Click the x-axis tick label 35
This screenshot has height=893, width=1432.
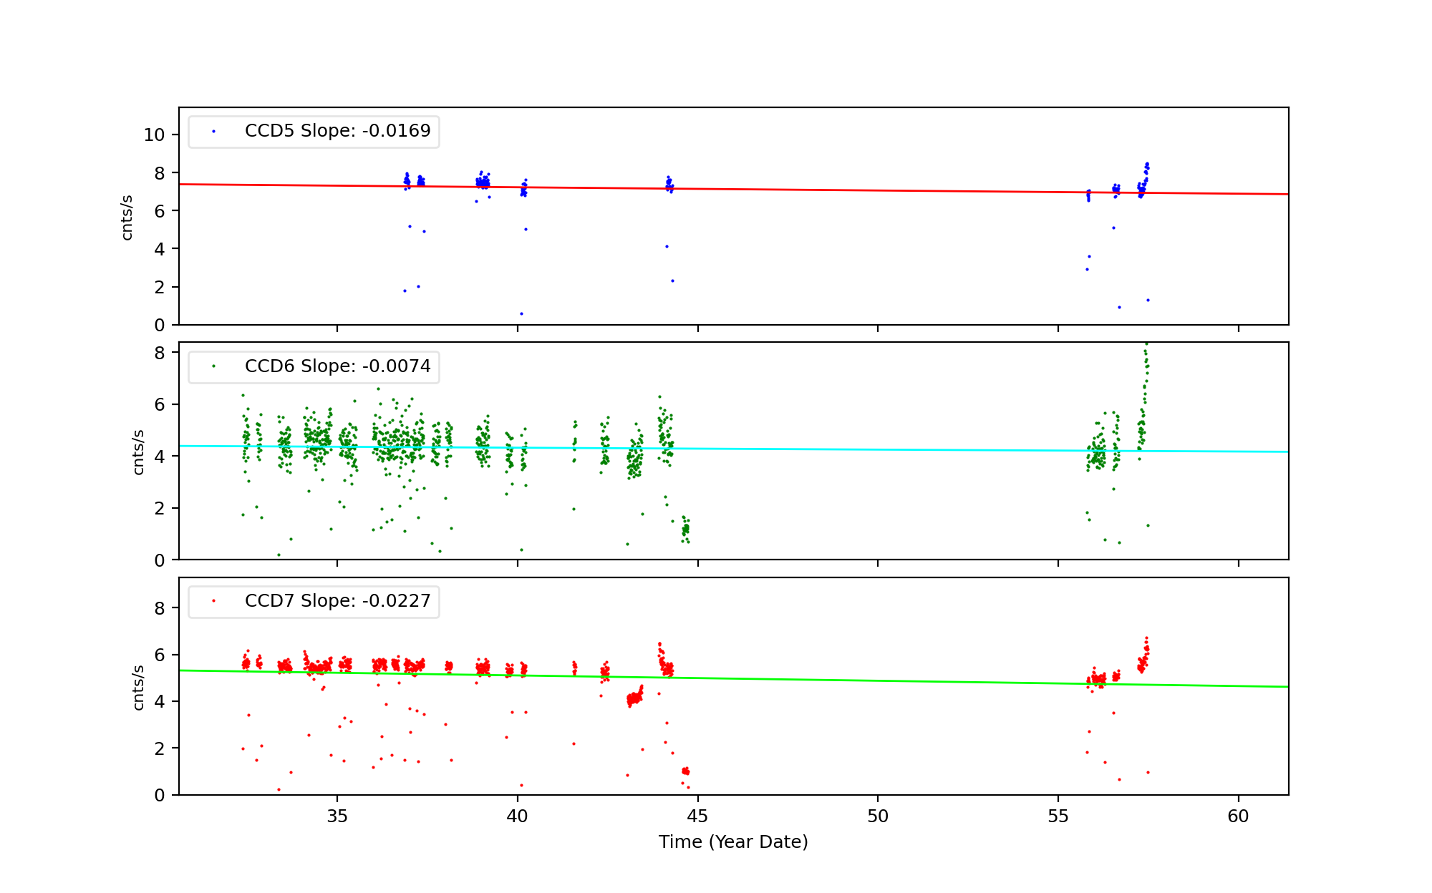[337, 816]
